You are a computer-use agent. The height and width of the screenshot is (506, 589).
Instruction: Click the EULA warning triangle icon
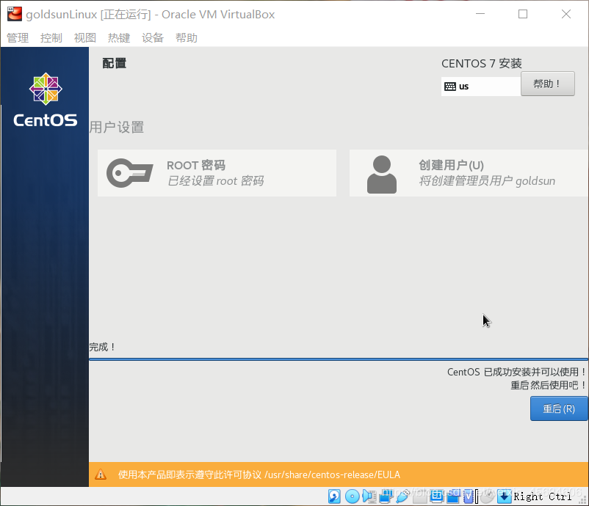pos(101,474)
